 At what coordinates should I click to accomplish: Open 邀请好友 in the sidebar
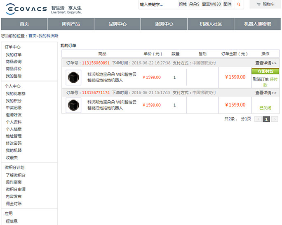(14, 115)
